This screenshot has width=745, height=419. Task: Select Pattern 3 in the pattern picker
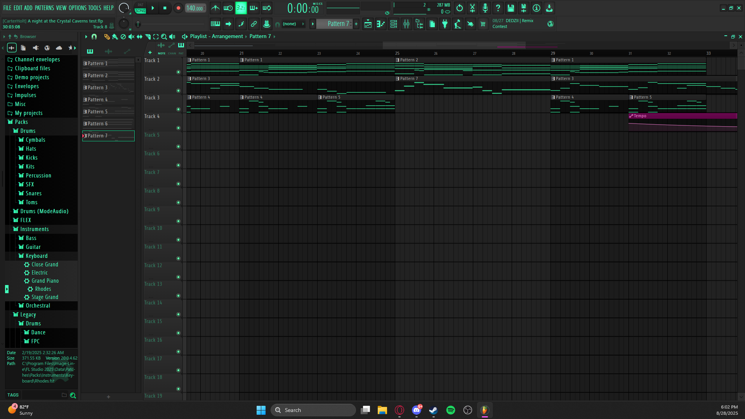pyautogui.click(x=108, y=88)
